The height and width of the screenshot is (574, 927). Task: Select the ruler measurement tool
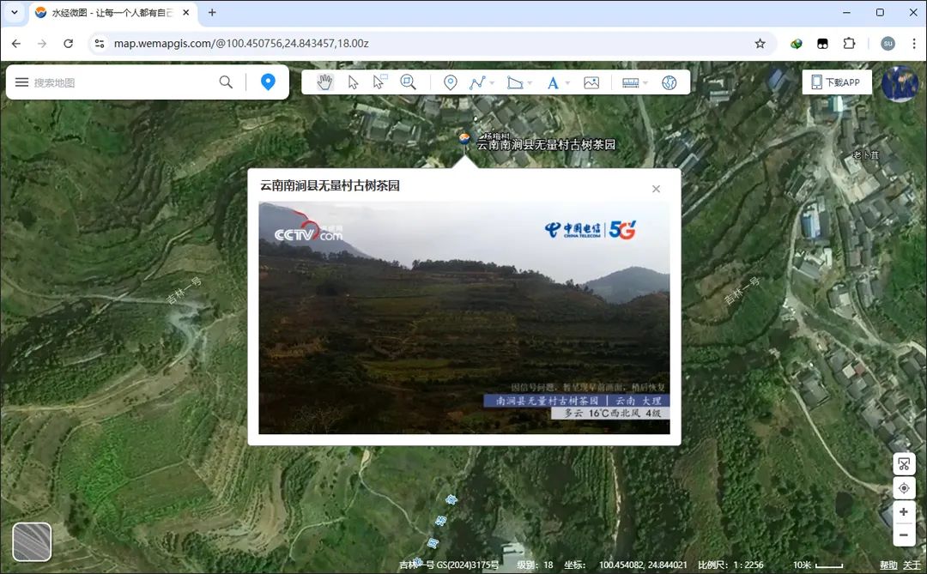[x=630, y=82]
